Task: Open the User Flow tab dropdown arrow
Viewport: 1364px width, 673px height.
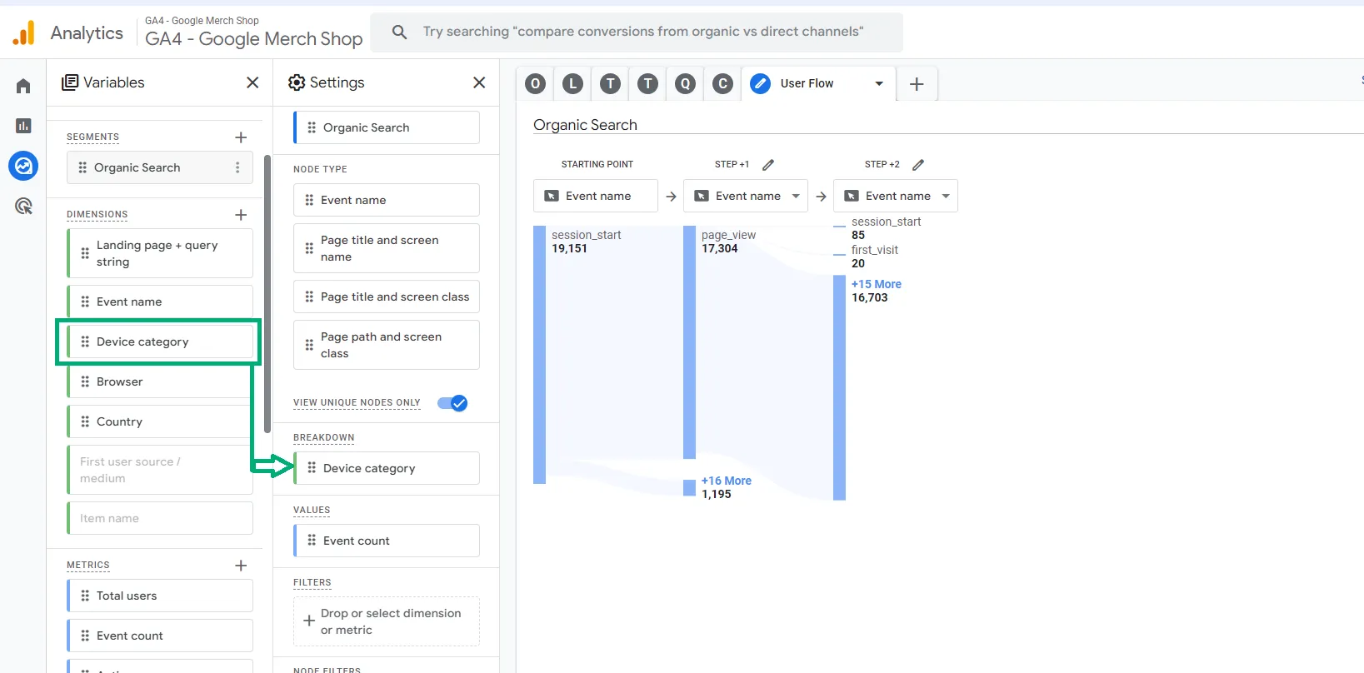Action: [879, 83]
